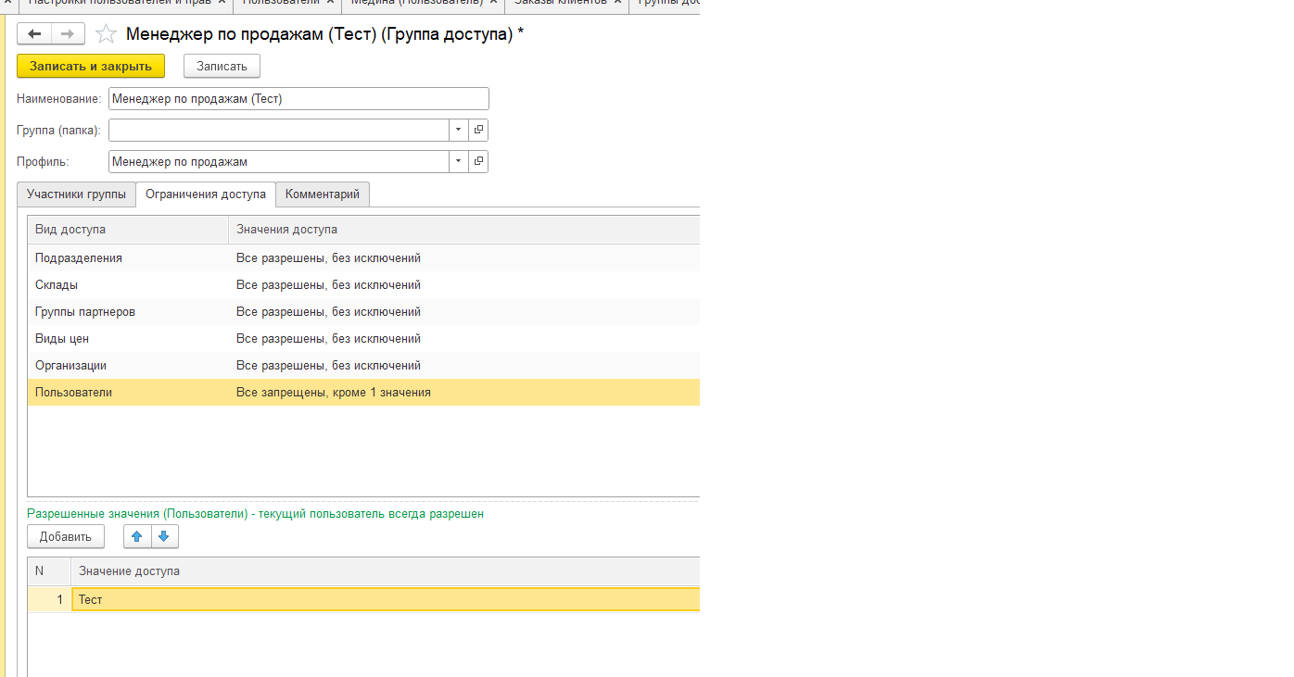Close the Настройки пользователей и прав tab
Screen dimensions: 1294x677
222,2
